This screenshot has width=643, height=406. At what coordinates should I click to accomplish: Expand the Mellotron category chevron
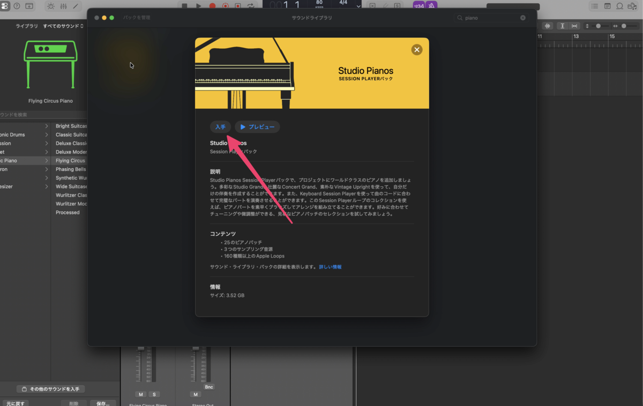(x=47, y=169)
